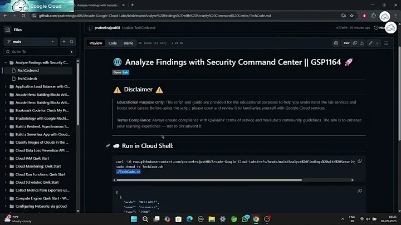Add a file with the plus icon
This screenshot has width=401, height=225.
[x=64, y=42]
